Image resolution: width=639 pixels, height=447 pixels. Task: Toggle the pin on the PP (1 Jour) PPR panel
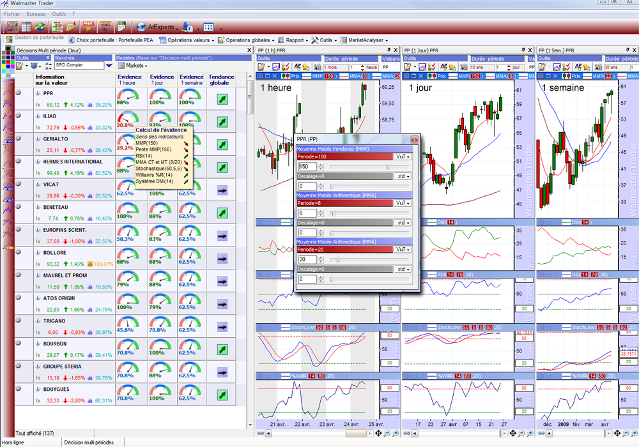coord(523,50)
